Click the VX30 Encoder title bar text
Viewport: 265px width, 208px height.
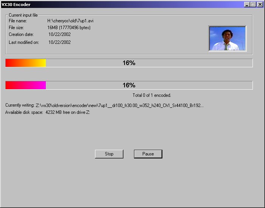point(16,5)
